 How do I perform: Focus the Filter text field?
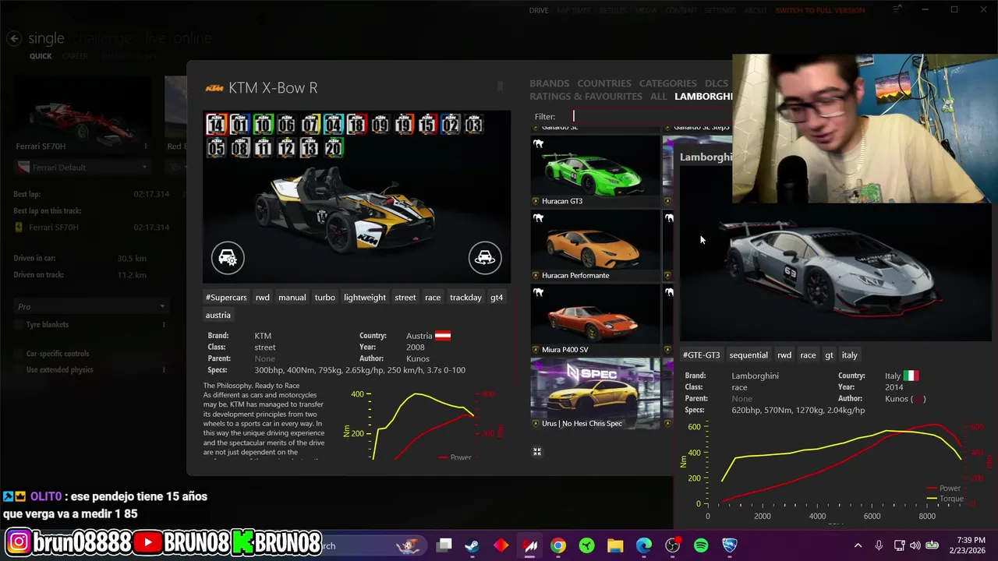(x=652, y=116)
